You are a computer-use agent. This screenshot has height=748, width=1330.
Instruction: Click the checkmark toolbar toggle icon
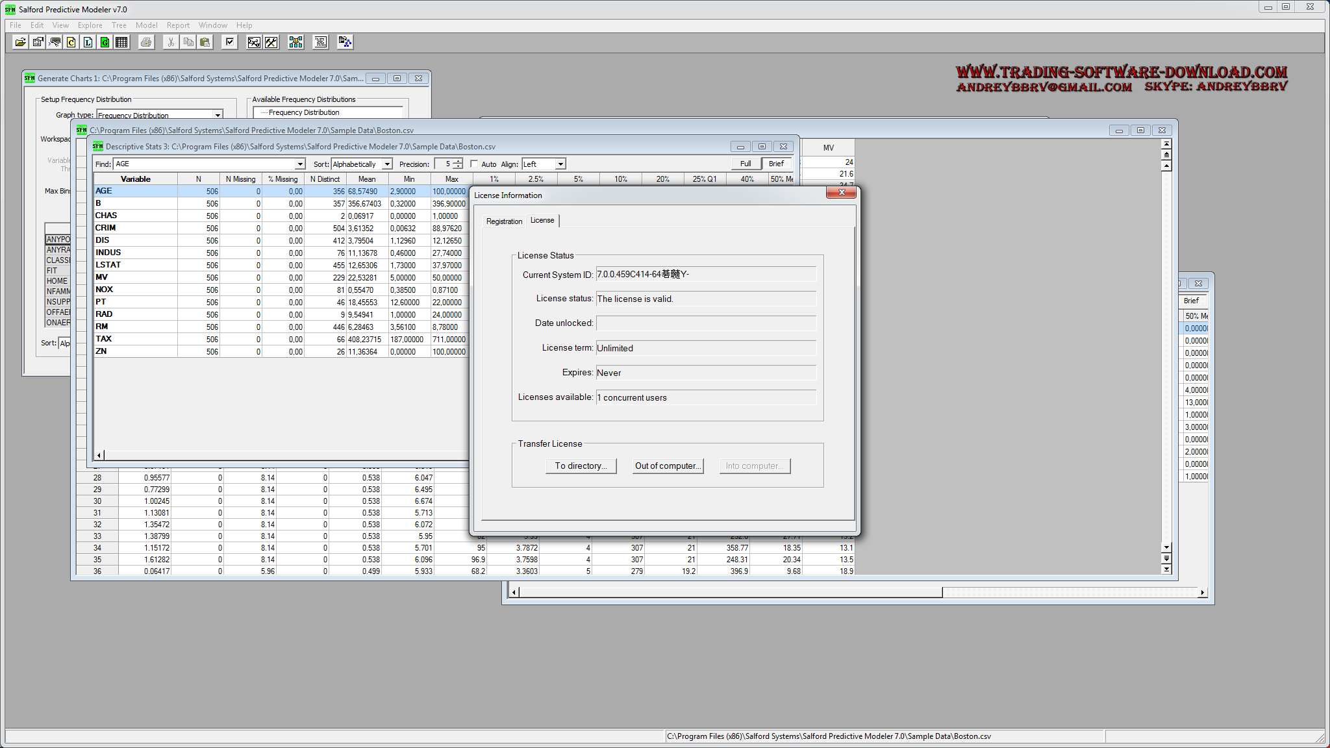(x=229, y=42)
